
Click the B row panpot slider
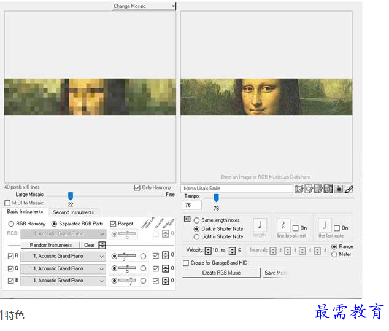pos(127,281)
